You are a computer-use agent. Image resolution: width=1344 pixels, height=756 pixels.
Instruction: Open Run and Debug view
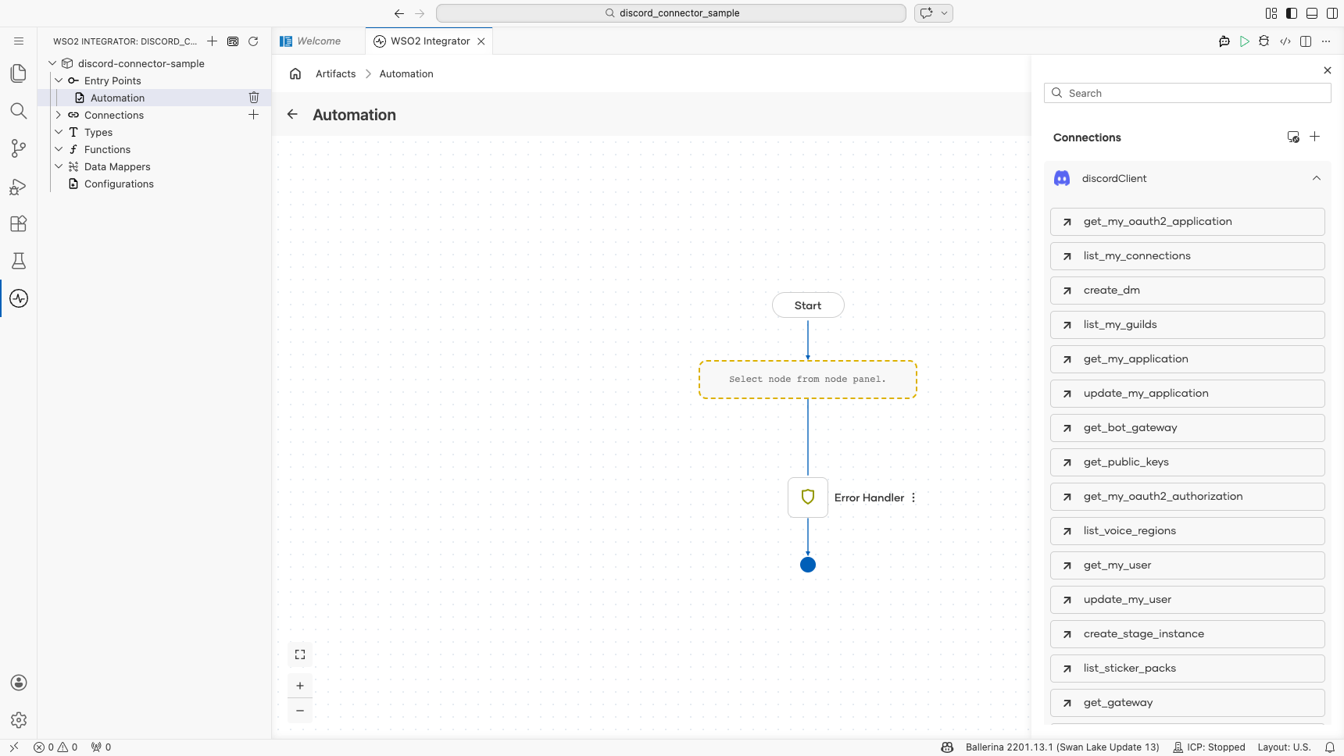[x=19, y=186]
